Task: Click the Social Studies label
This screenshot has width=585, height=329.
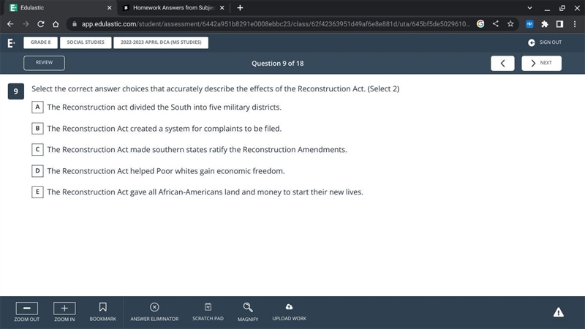Action: coord(86,42)
